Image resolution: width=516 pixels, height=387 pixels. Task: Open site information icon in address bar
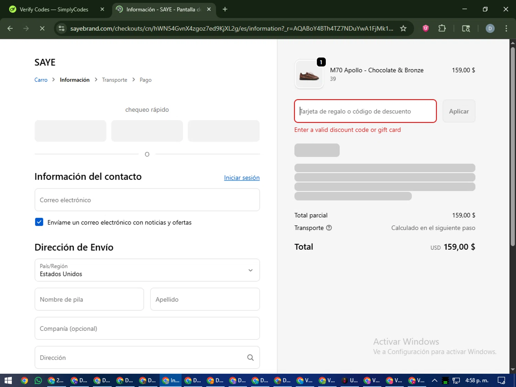(x=62, y=29)
